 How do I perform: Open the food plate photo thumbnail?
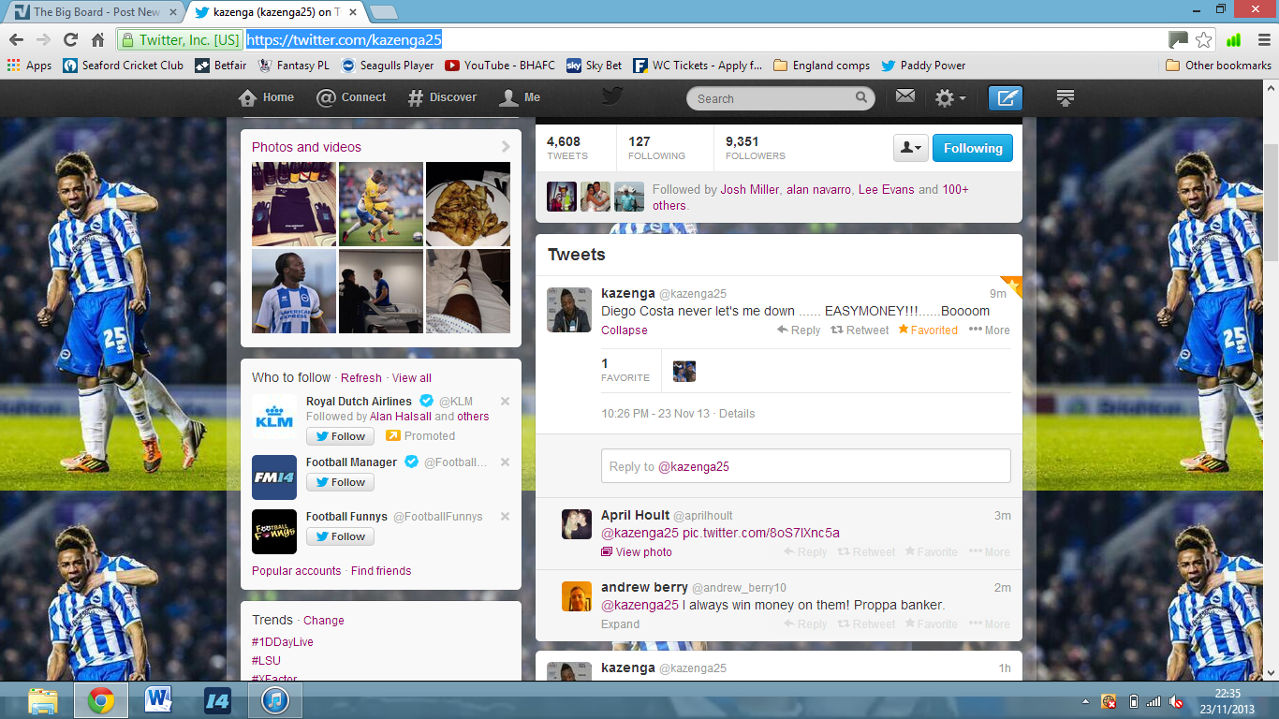[x=468, y=204]
